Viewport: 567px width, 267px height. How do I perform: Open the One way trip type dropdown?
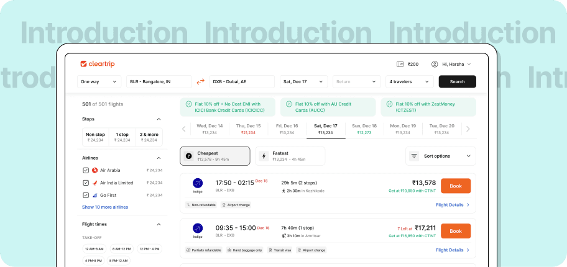[x=99, y=81]
